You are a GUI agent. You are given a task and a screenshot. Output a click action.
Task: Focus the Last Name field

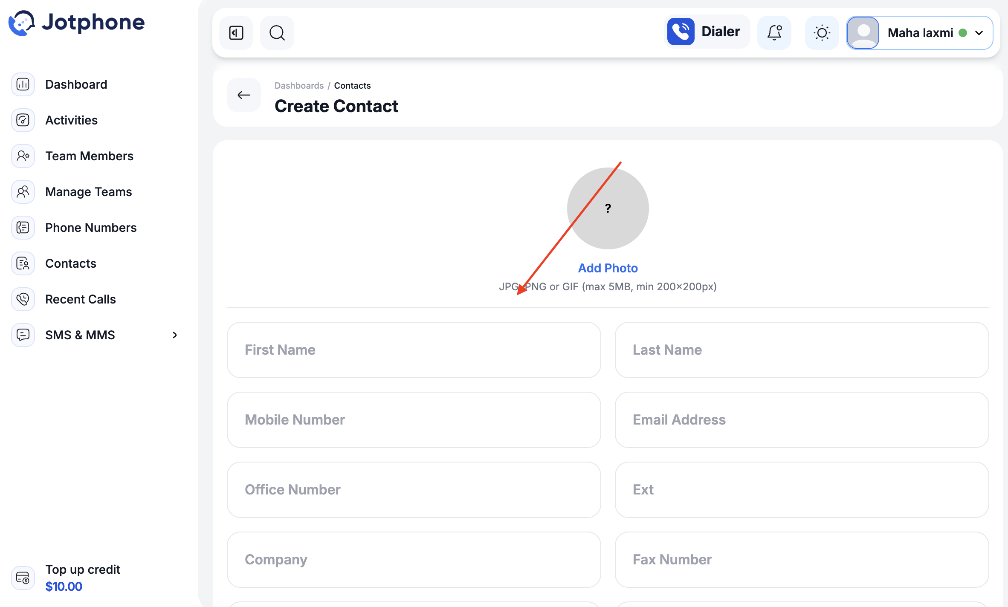click(802, 350)
